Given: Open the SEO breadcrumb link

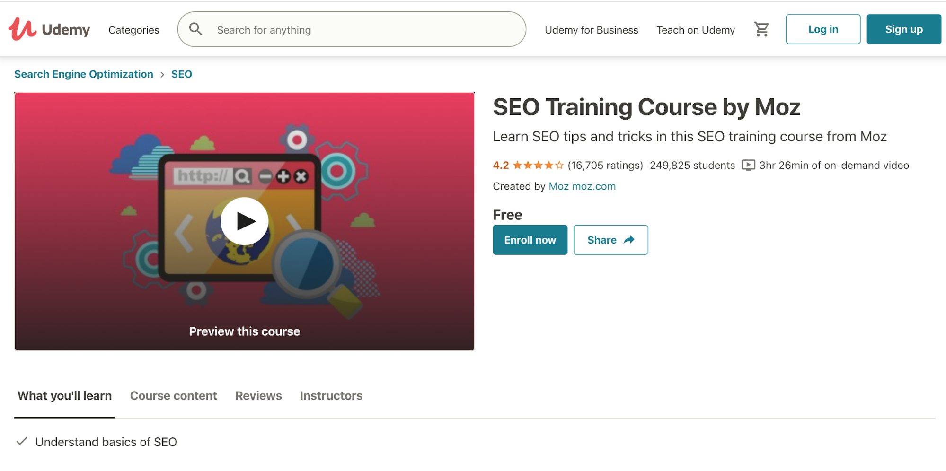Looking at the screenshot, I should (x=182, y=74).
